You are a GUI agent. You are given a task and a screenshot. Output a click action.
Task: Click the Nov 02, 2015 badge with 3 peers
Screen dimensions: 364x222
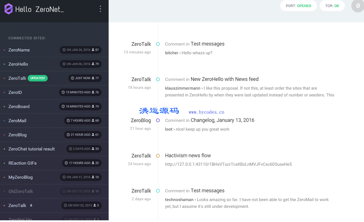pos(82,206)
